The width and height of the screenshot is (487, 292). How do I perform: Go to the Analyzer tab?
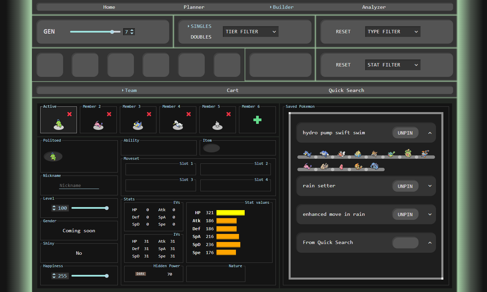click(374, 7)
